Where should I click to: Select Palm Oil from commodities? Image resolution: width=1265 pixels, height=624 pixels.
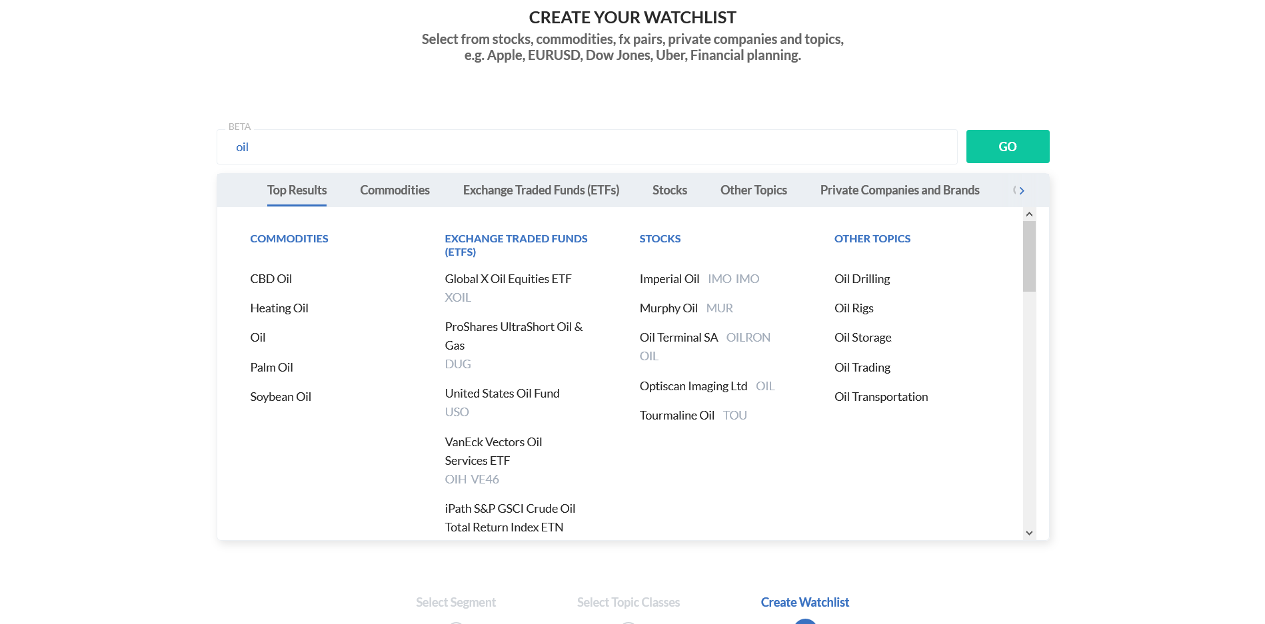271,368
